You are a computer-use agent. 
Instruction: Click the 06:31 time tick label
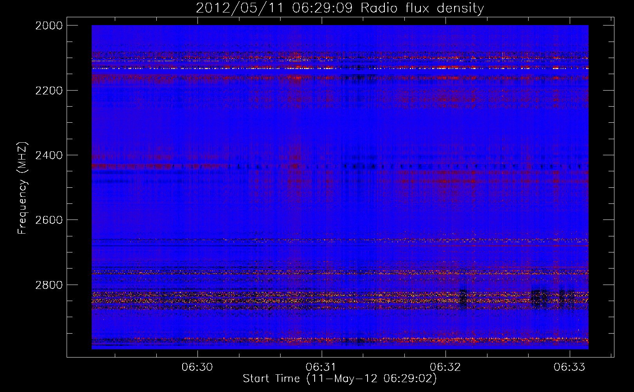(321, 367)
